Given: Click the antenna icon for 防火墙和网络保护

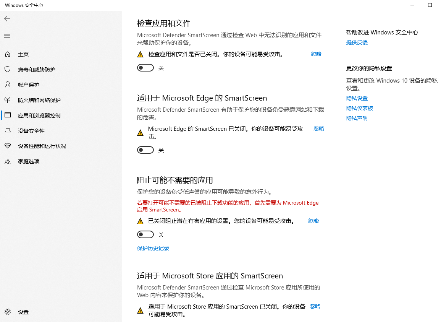Looking at the screenshot, I should 8,100.
